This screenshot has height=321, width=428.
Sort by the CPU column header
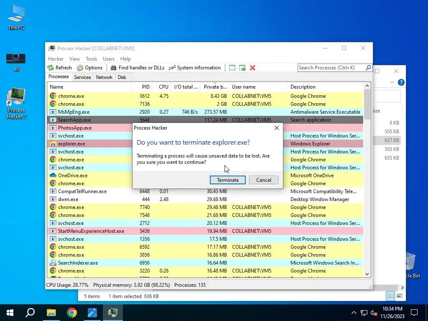coord(162,87)
